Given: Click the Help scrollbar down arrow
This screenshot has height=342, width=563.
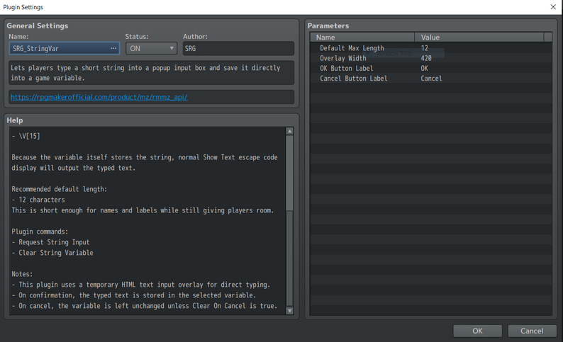Looking at the screenshot, I should point(290,311).
